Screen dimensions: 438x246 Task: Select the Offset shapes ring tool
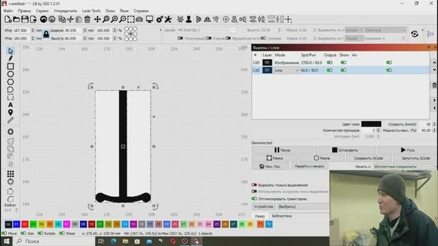[x=10, y=132]
